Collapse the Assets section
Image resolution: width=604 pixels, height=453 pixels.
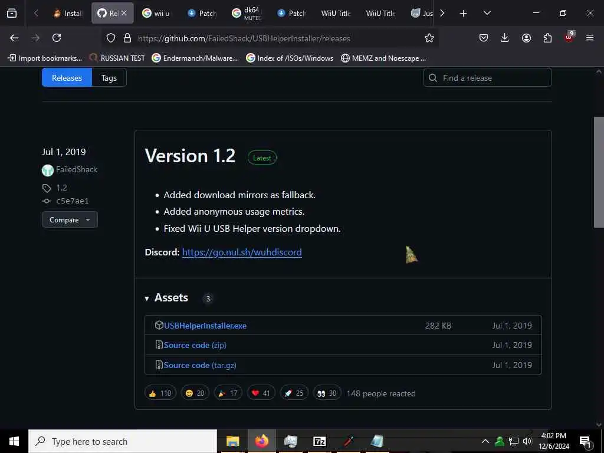(x=167, y=298)
